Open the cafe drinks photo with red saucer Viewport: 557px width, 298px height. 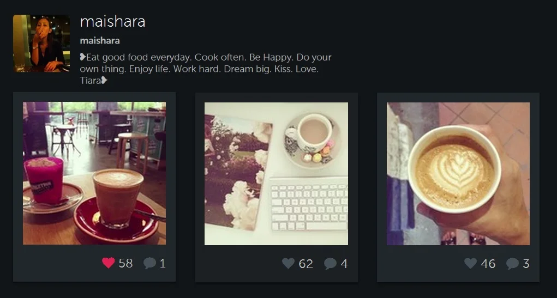pos(94,173)
